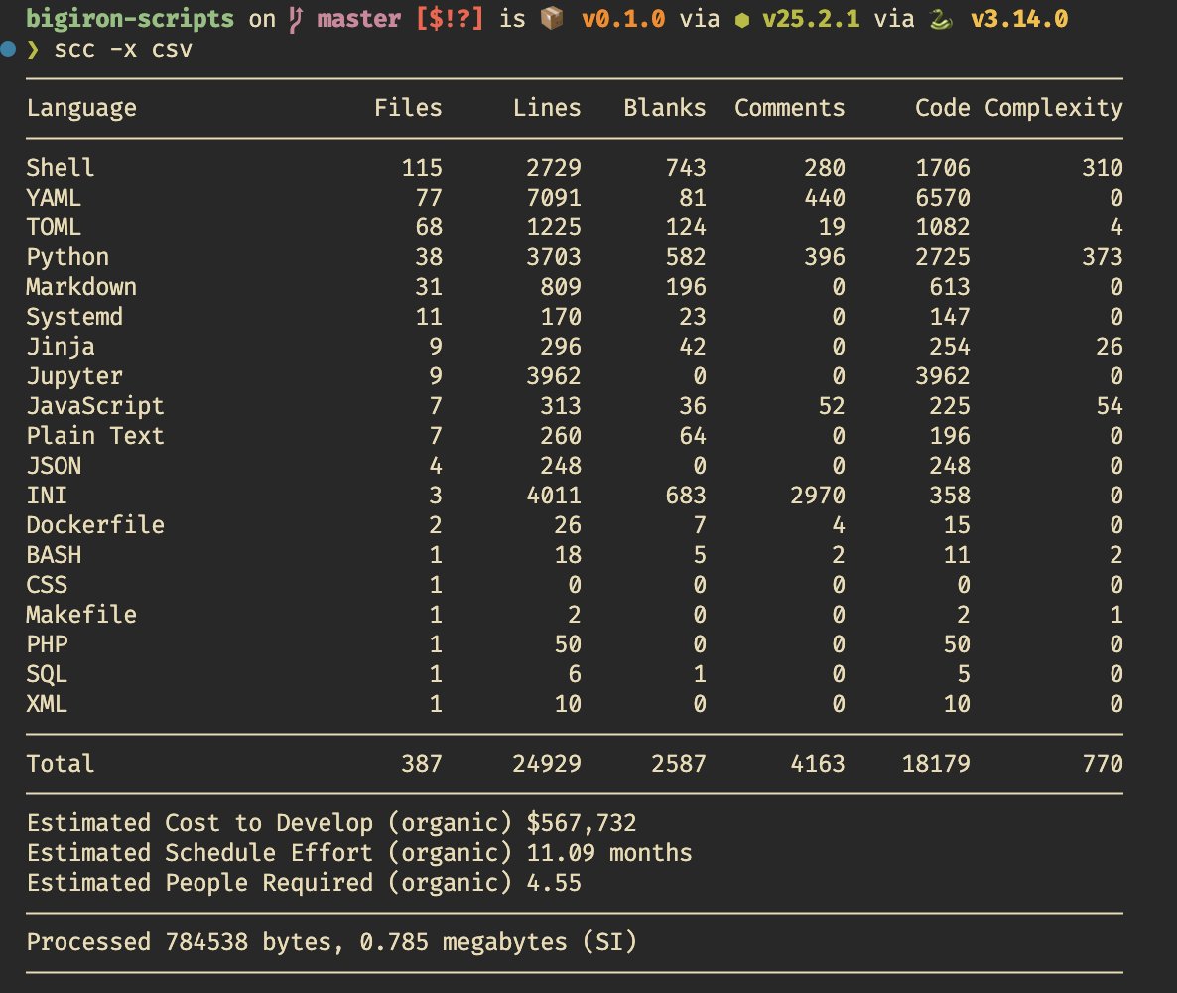The width and height of the screenshot is (1177, 993).
Task: Click the blue dot prompt marker
Action: (x=8, y=50)
